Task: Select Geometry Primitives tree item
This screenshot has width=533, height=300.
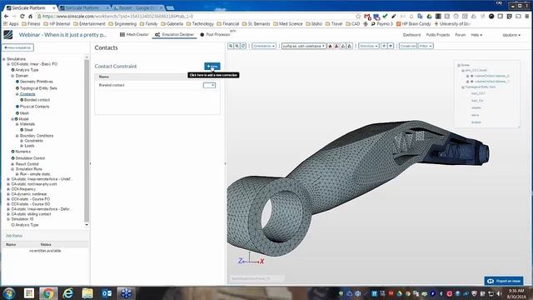Action: [x=37, y=82]
